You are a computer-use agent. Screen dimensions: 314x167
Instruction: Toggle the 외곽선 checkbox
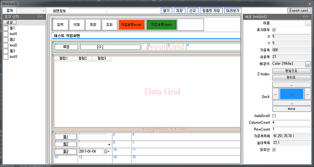274,150
